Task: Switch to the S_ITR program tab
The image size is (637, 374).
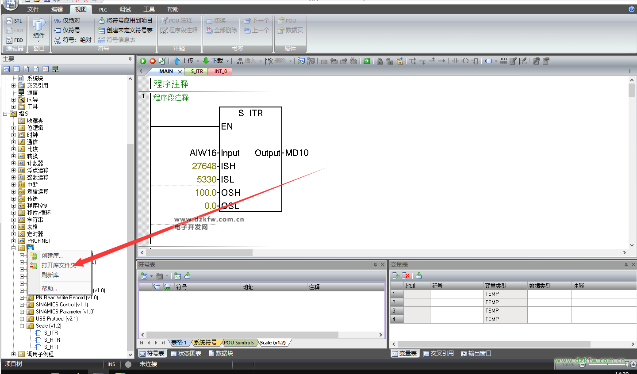Action: point(197,71)
